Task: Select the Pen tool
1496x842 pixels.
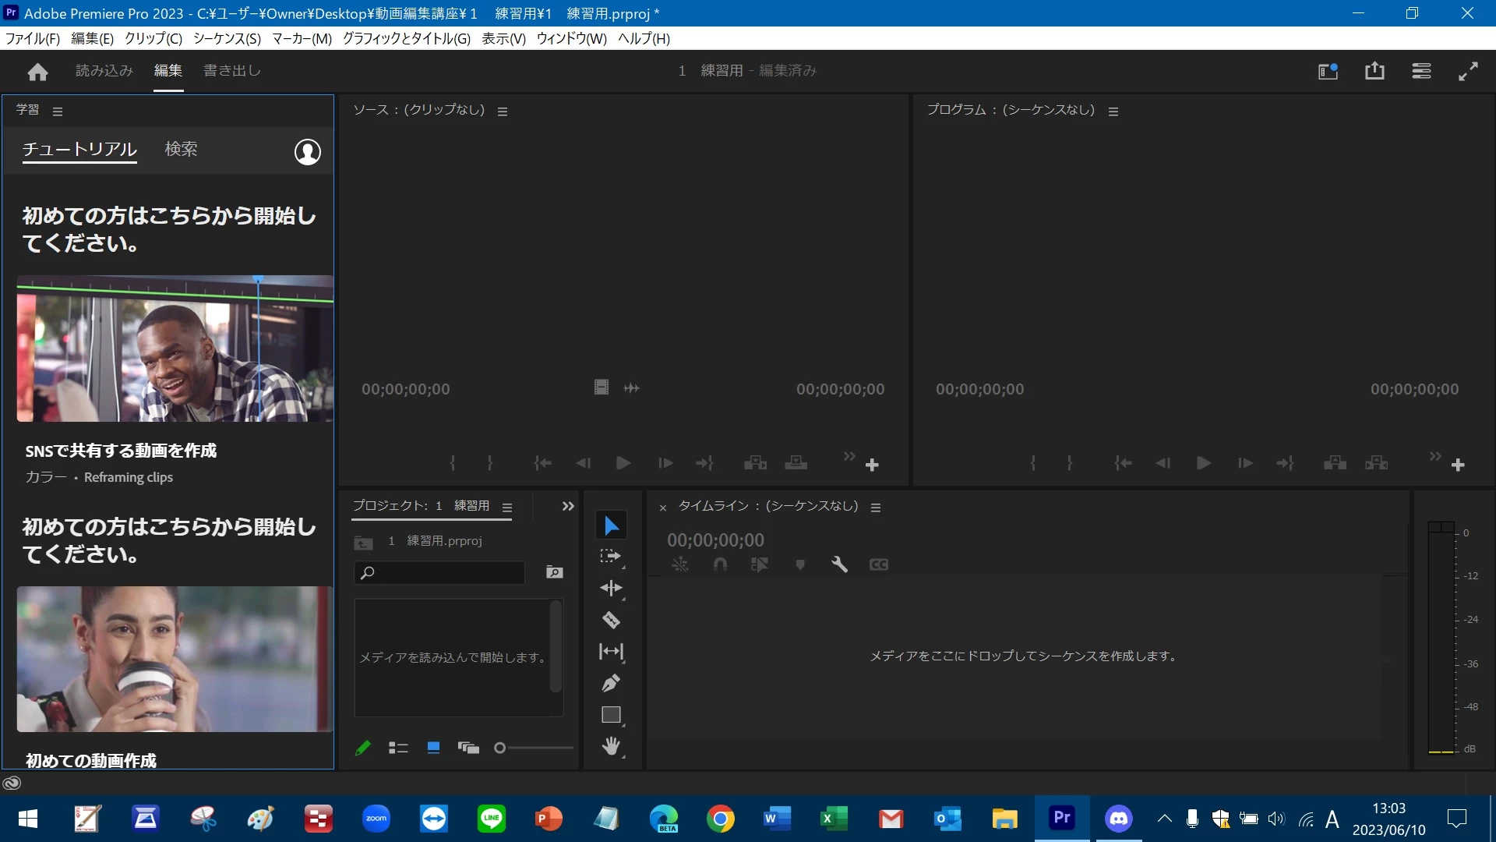Action: click(x=611, y=684)
